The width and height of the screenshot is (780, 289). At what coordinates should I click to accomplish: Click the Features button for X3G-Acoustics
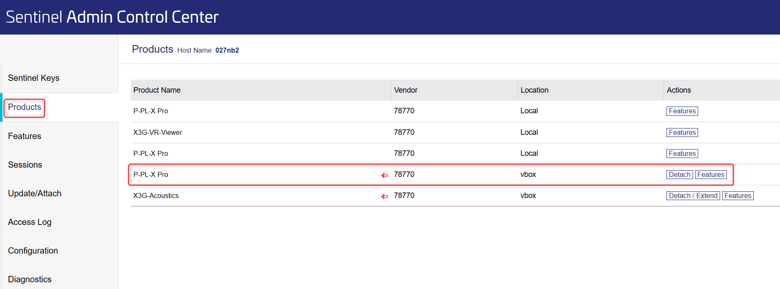pos(737,196)
